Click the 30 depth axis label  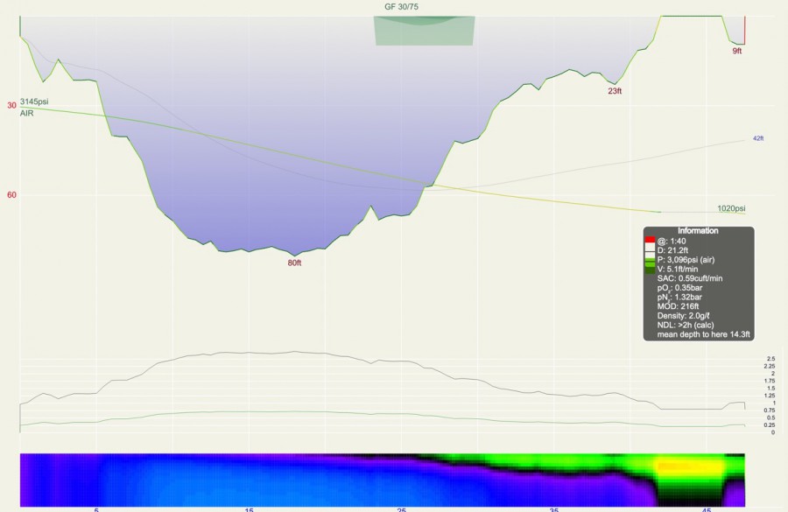point(12,106)
